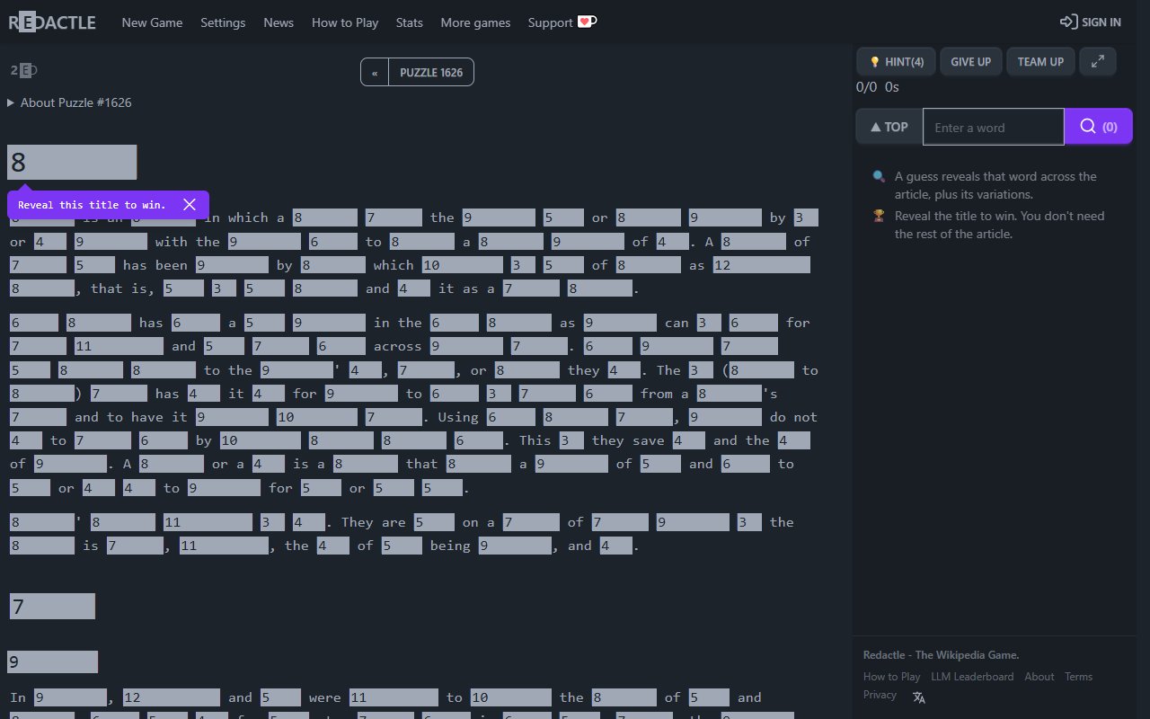Jump to top with the TOP button
Screen dimensions: 1150x719
889,127
